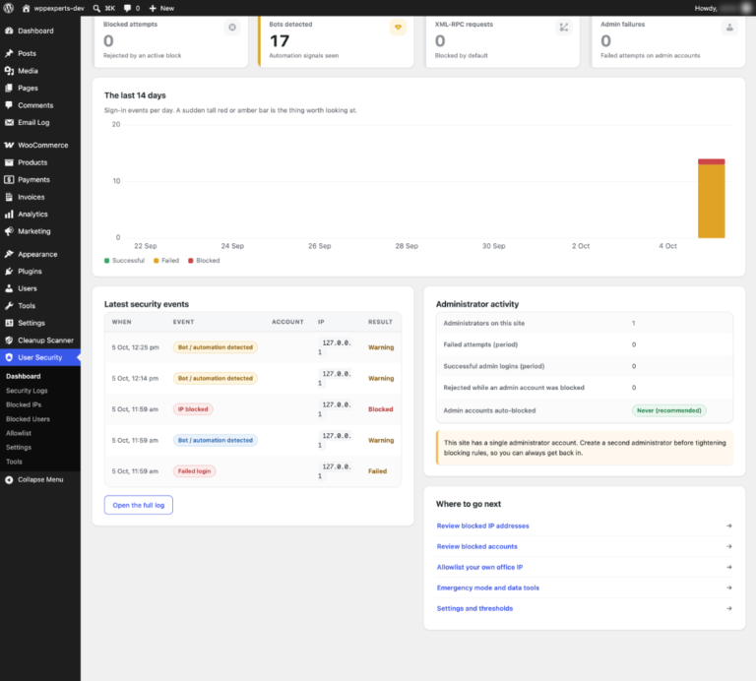Click the plus New icon
The image size is (756, 681).
pyautogui.click(x=153, y=8)
